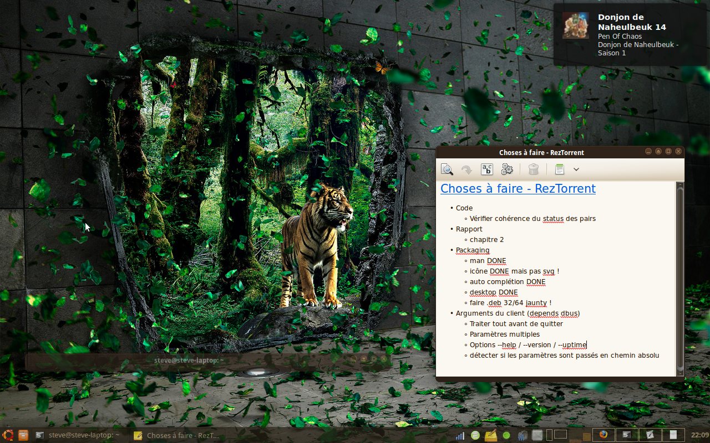The image size is (710, 443).
Task: Open the gears tools icon in note toolbar
Action: click(x=507, y=169)
